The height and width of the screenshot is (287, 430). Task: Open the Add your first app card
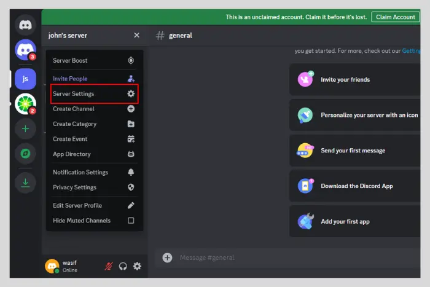tap(355, 221)
